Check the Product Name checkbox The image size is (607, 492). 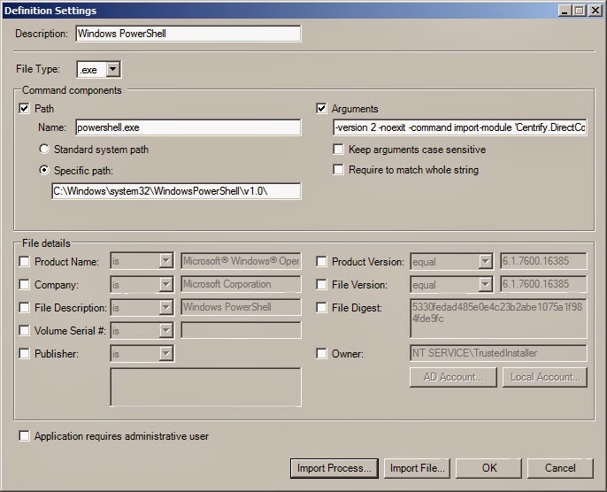(25, 262)
